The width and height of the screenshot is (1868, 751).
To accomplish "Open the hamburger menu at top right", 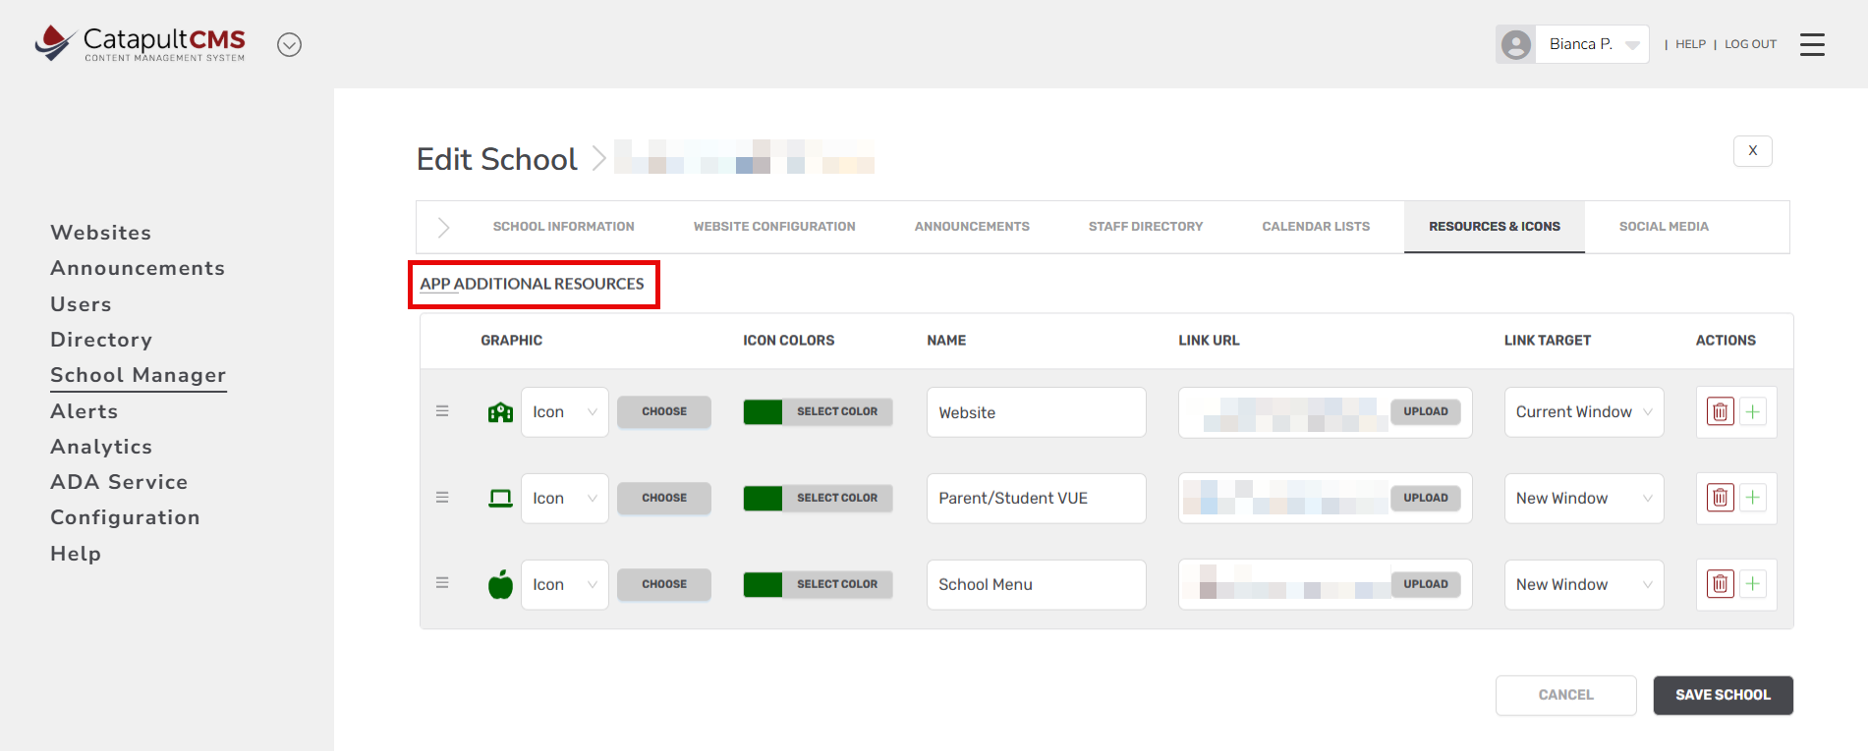I will [x=1812, y=44].
